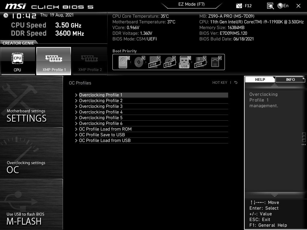Collapse the side panel with triple arrows
This screenshot has width=307, height=230.
(304, 145)
